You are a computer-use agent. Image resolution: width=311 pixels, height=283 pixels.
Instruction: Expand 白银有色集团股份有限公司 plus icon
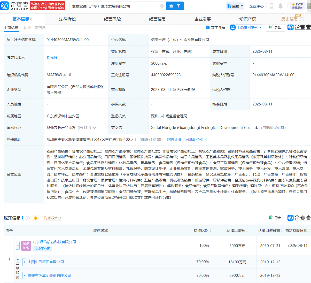point(25,276)
